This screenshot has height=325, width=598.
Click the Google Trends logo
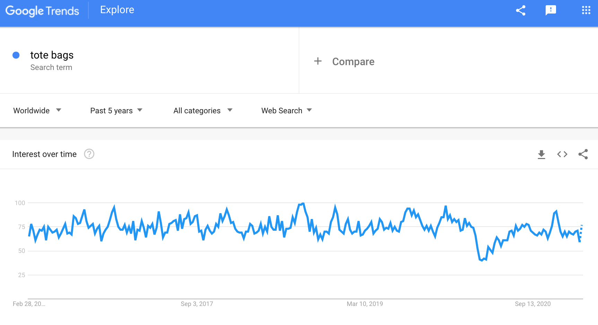tap(42, 11)
